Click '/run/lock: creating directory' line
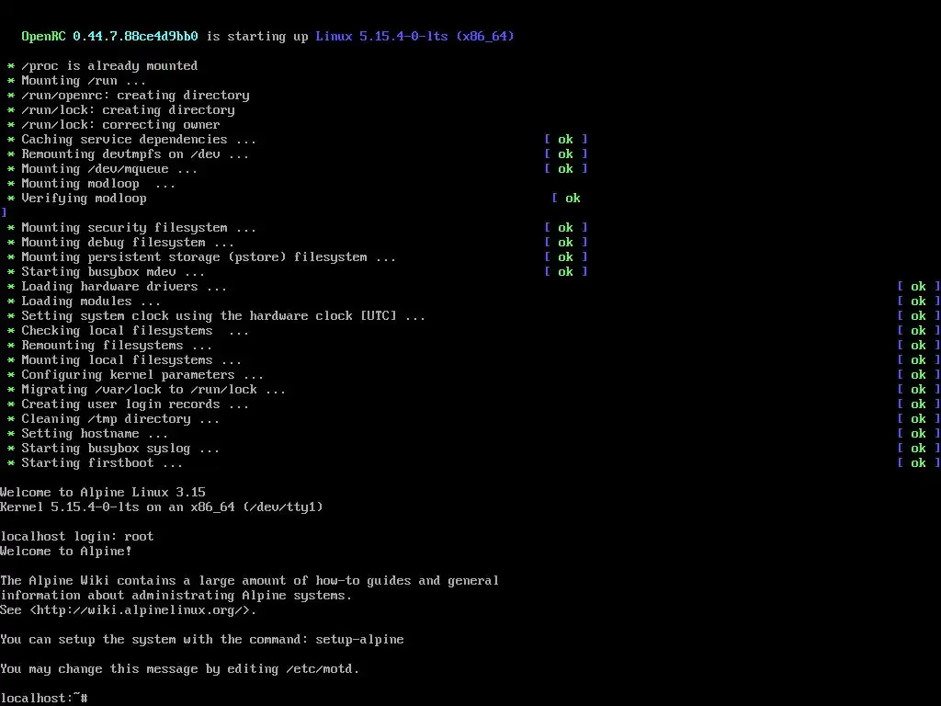This screenshot has width=941, height=706. tap(128, 110)
